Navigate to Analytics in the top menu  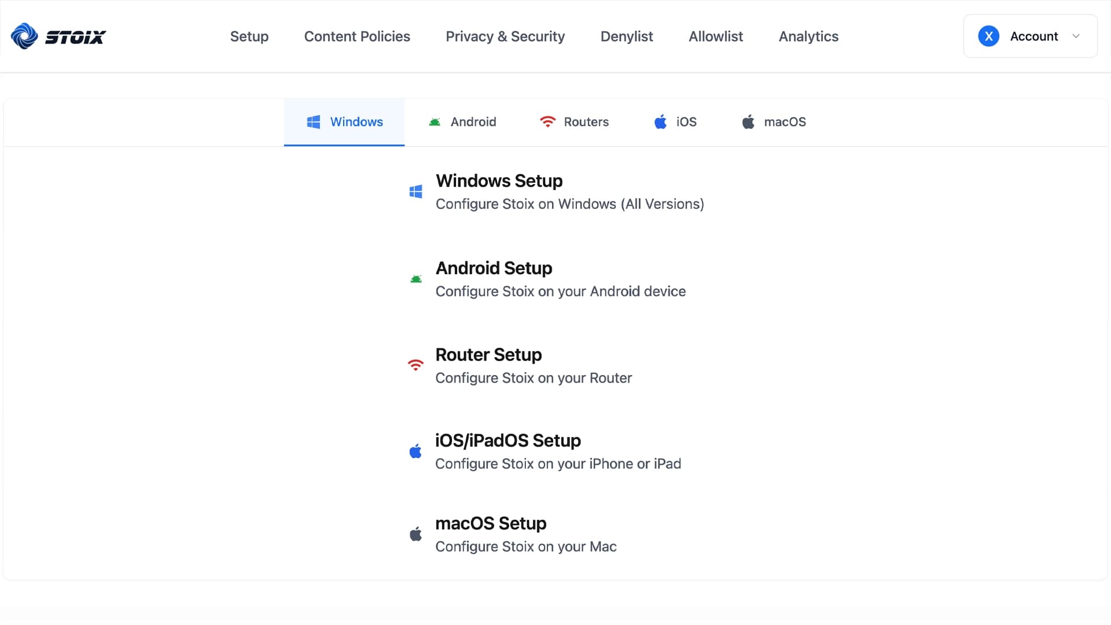tap(808, 36)
